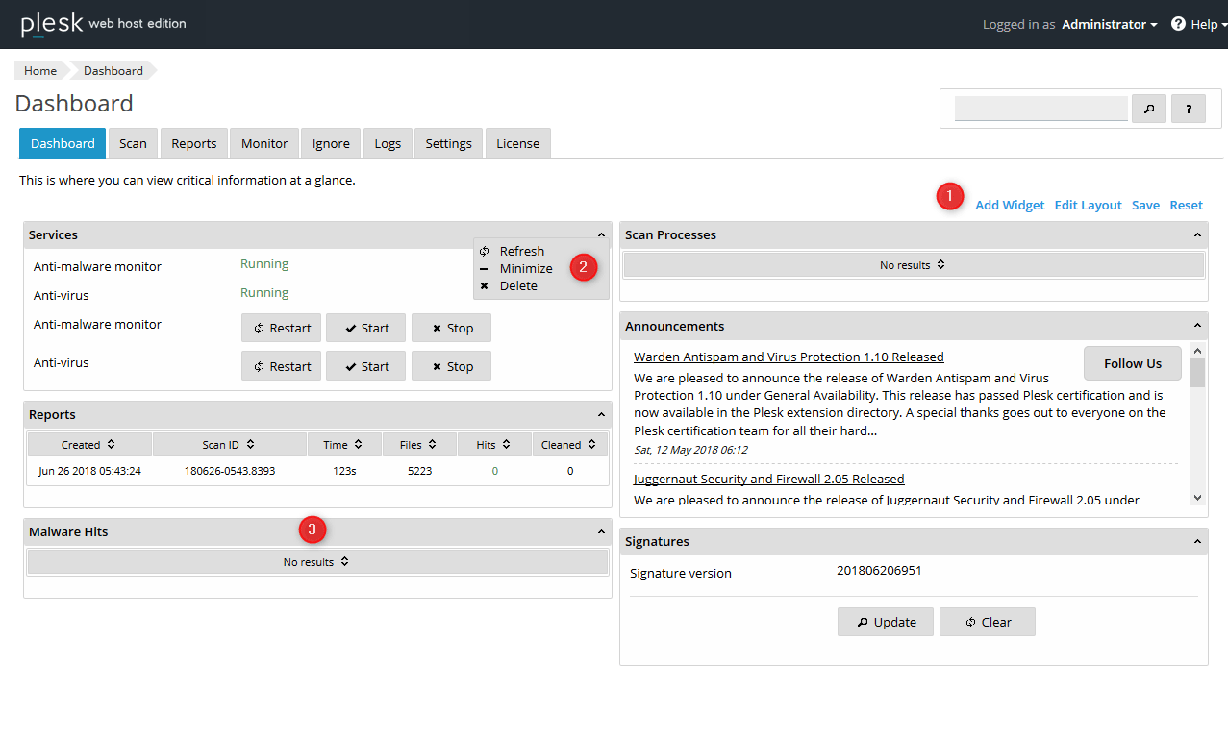Collapse the Announcements widget arrow

click(1197, 326)
